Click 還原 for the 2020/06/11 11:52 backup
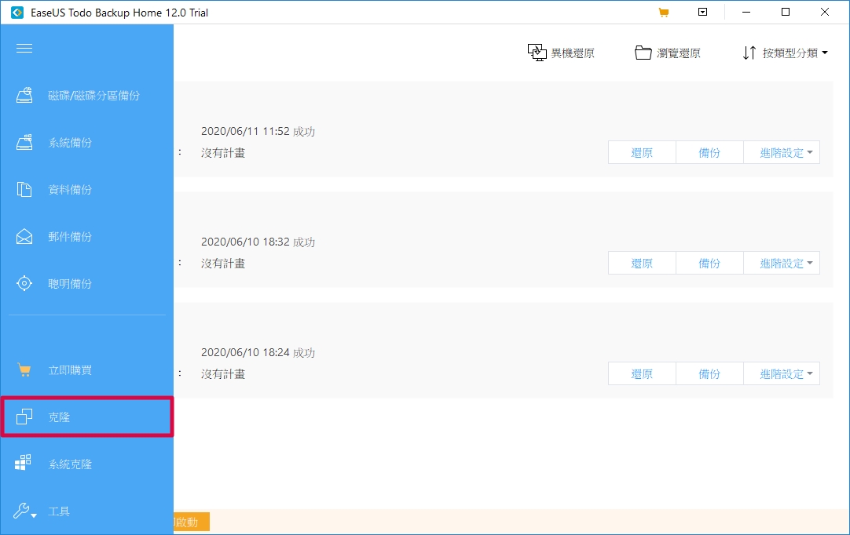The width and height of the screenshot is (850, 535). [642, 153]
